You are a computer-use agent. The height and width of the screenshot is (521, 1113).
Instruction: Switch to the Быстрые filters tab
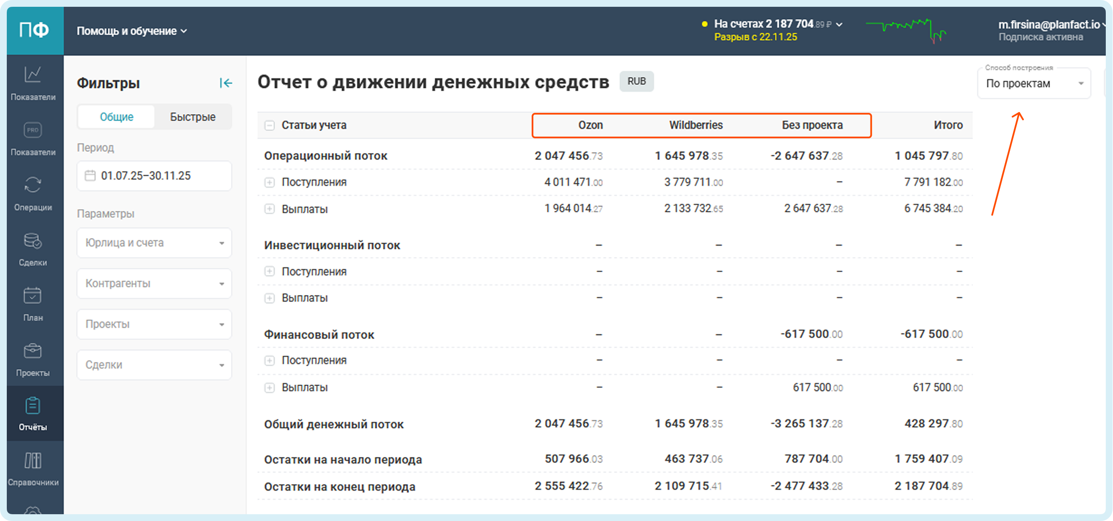(193, 117)
